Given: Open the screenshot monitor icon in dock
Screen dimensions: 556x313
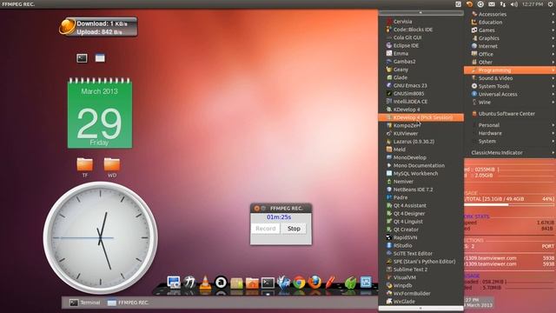Looking at the screenshot, I should (174, 283).
